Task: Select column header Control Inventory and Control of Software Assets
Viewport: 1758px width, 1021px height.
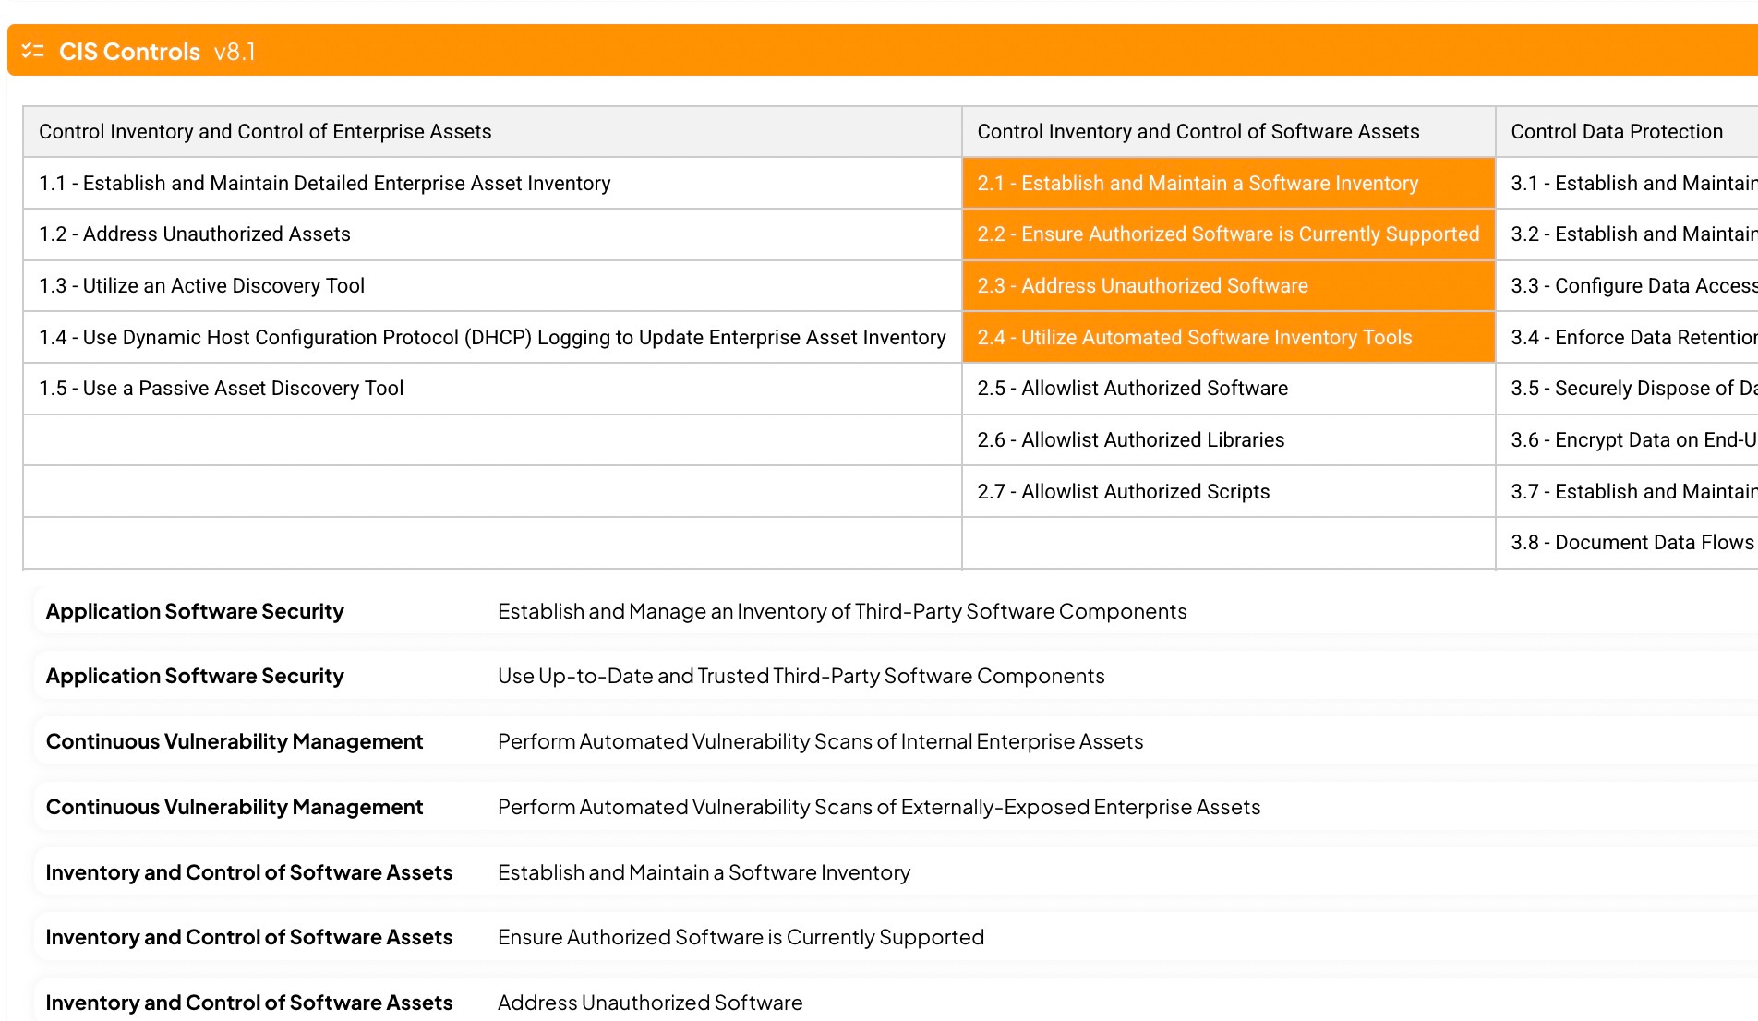Action: (x=1228, y=132)
